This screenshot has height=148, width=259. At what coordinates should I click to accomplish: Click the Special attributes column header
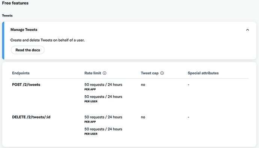click(203, 73)
